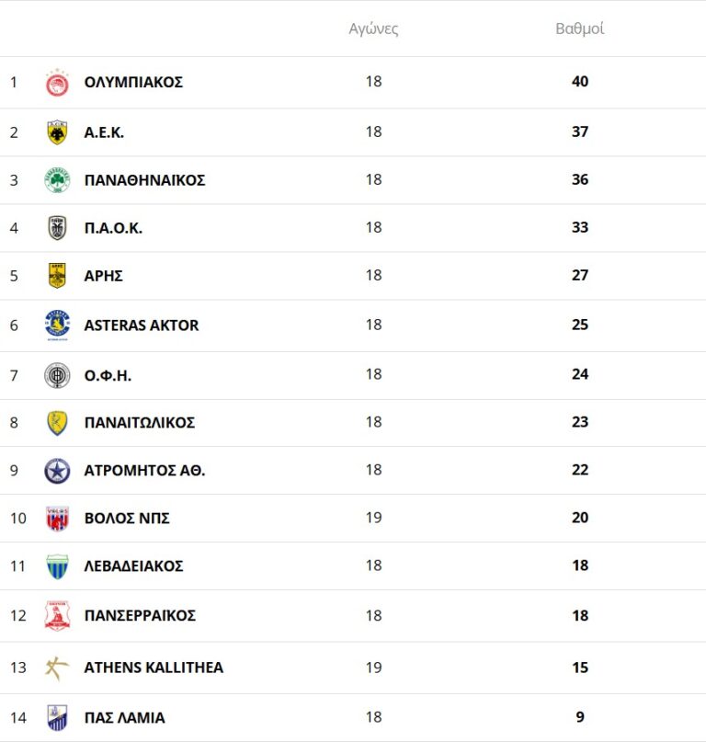706x742 pixels.
Task: Click the O.F.I. circular crest icon
Action: click(57, 375)
